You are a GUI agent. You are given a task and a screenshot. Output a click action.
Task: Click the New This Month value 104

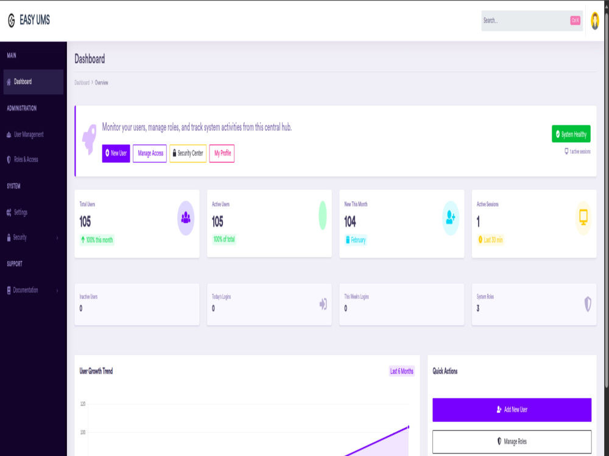[350, 222]
